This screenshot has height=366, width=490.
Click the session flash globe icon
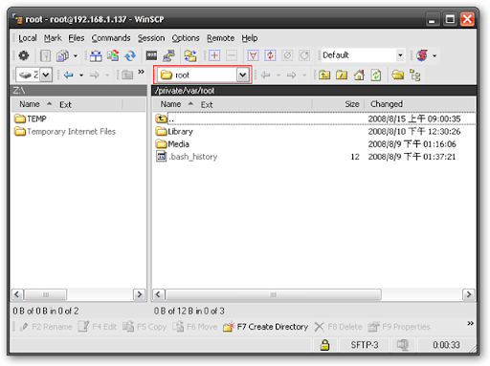(422, 55)
